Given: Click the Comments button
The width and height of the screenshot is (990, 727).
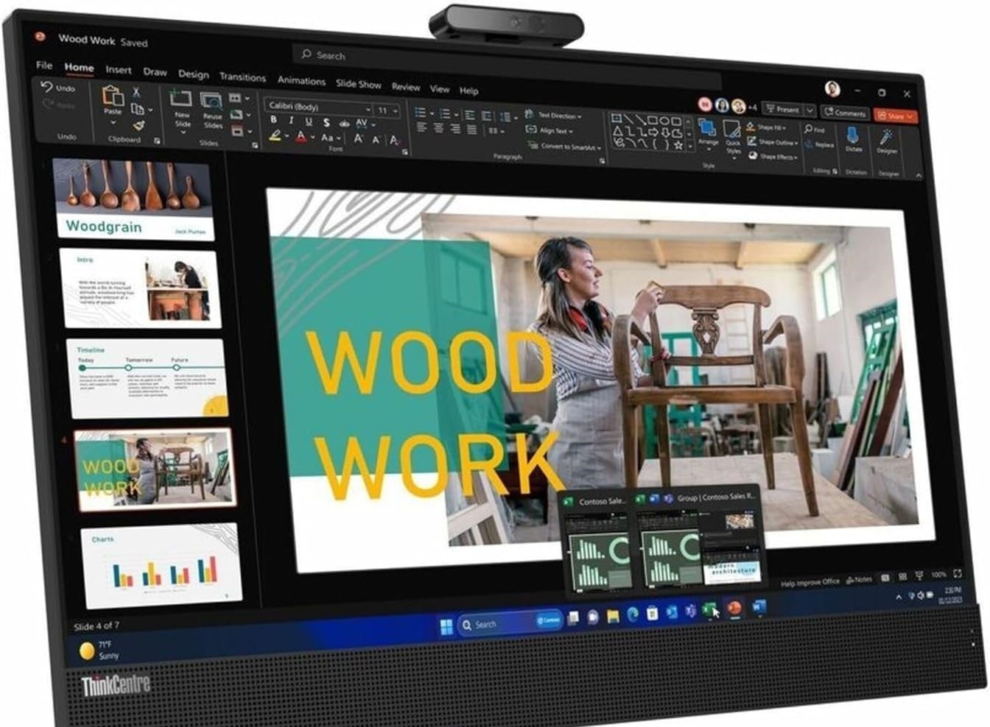Looking at the screenshot, I should pos(844,113).
